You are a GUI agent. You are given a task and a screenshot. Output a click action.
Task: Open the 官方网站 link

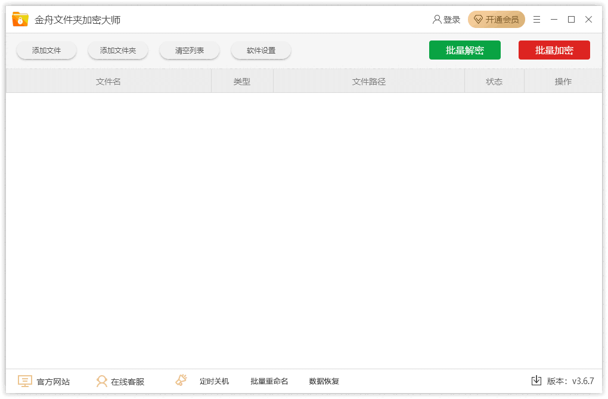pos(53,382)
